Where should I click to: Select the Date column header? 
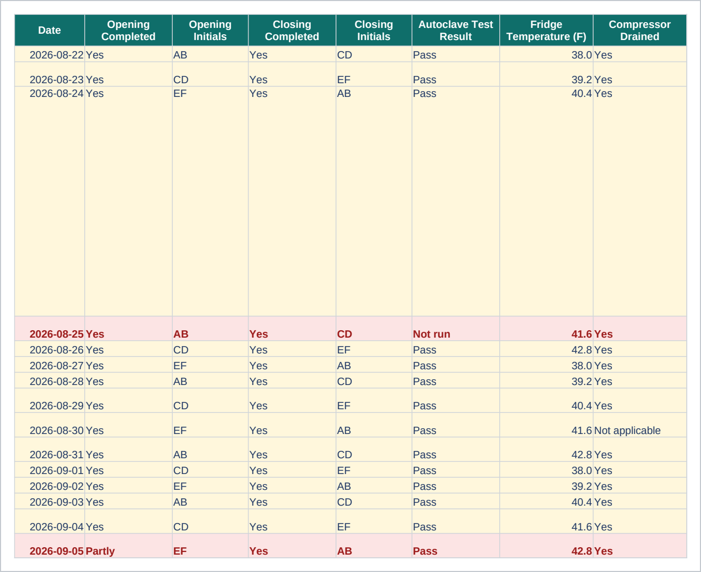50,31
